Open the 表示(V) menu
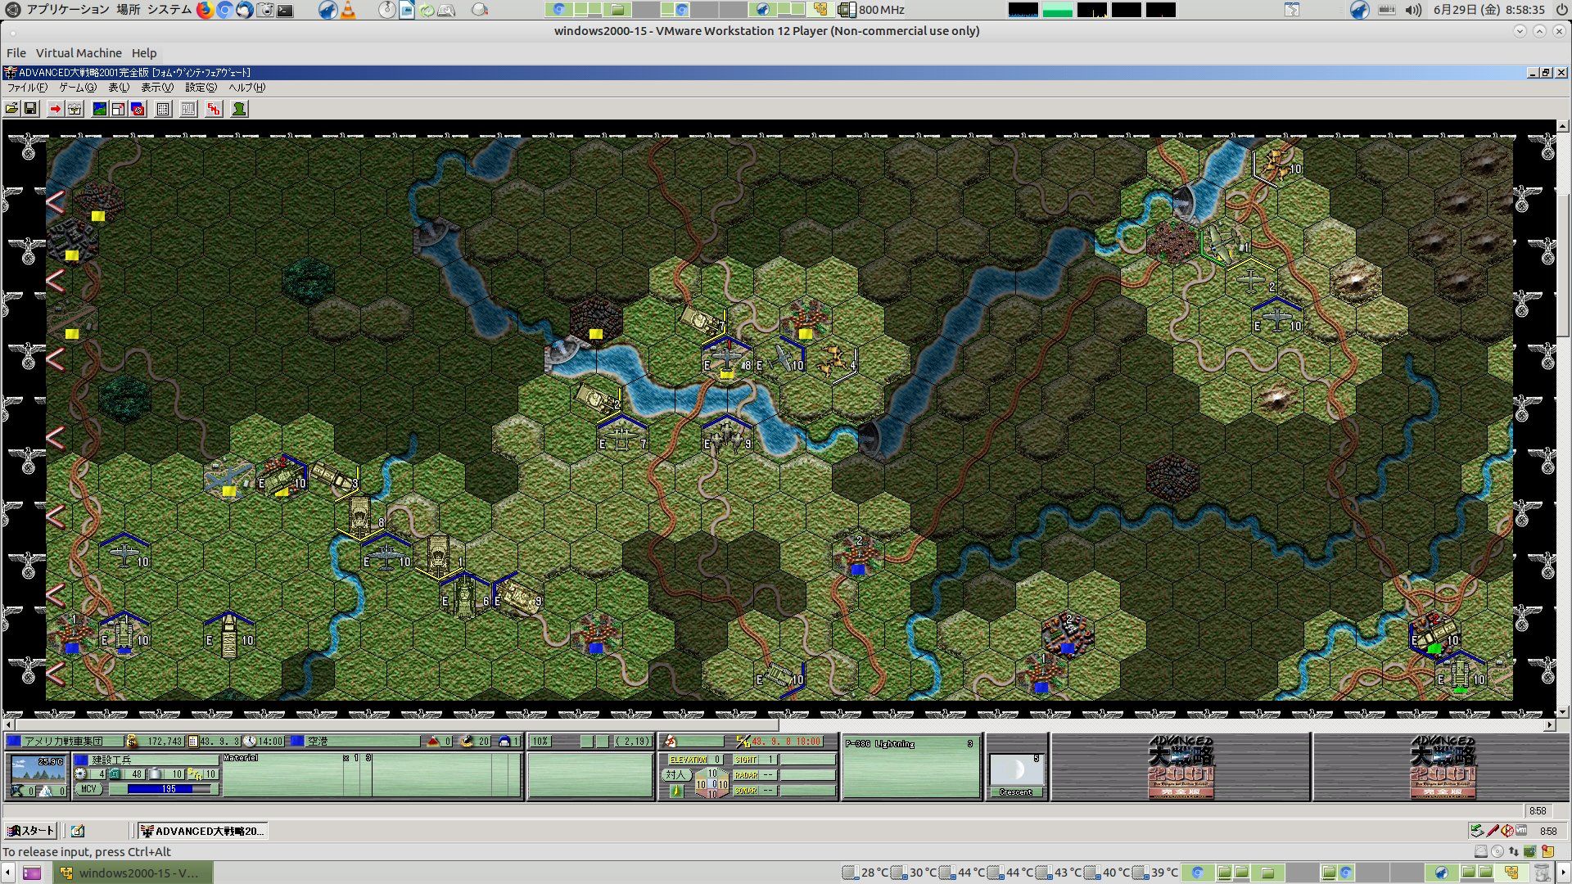Image resolution: width=1572 pixels, height=884 pixels. 156,88
